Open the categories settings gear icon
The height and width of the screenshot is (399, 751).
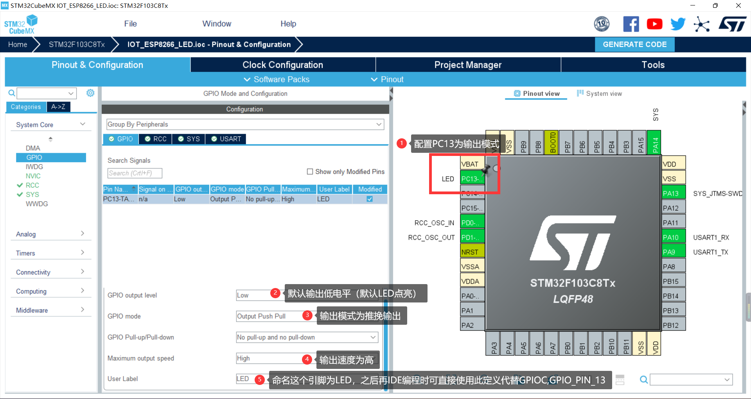point(90,93)
